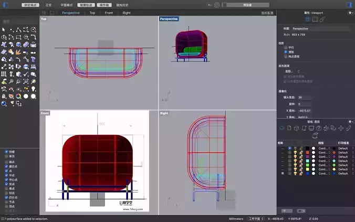
Task: Open linetype dropdown for the black layer
Action: click(x=324, y=149)
